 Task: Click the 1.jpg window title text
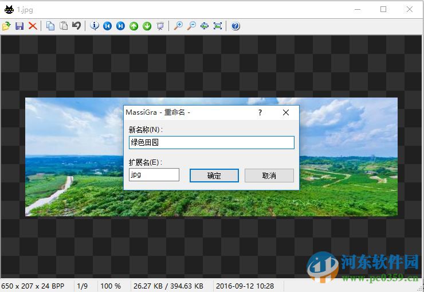[25, 10]
